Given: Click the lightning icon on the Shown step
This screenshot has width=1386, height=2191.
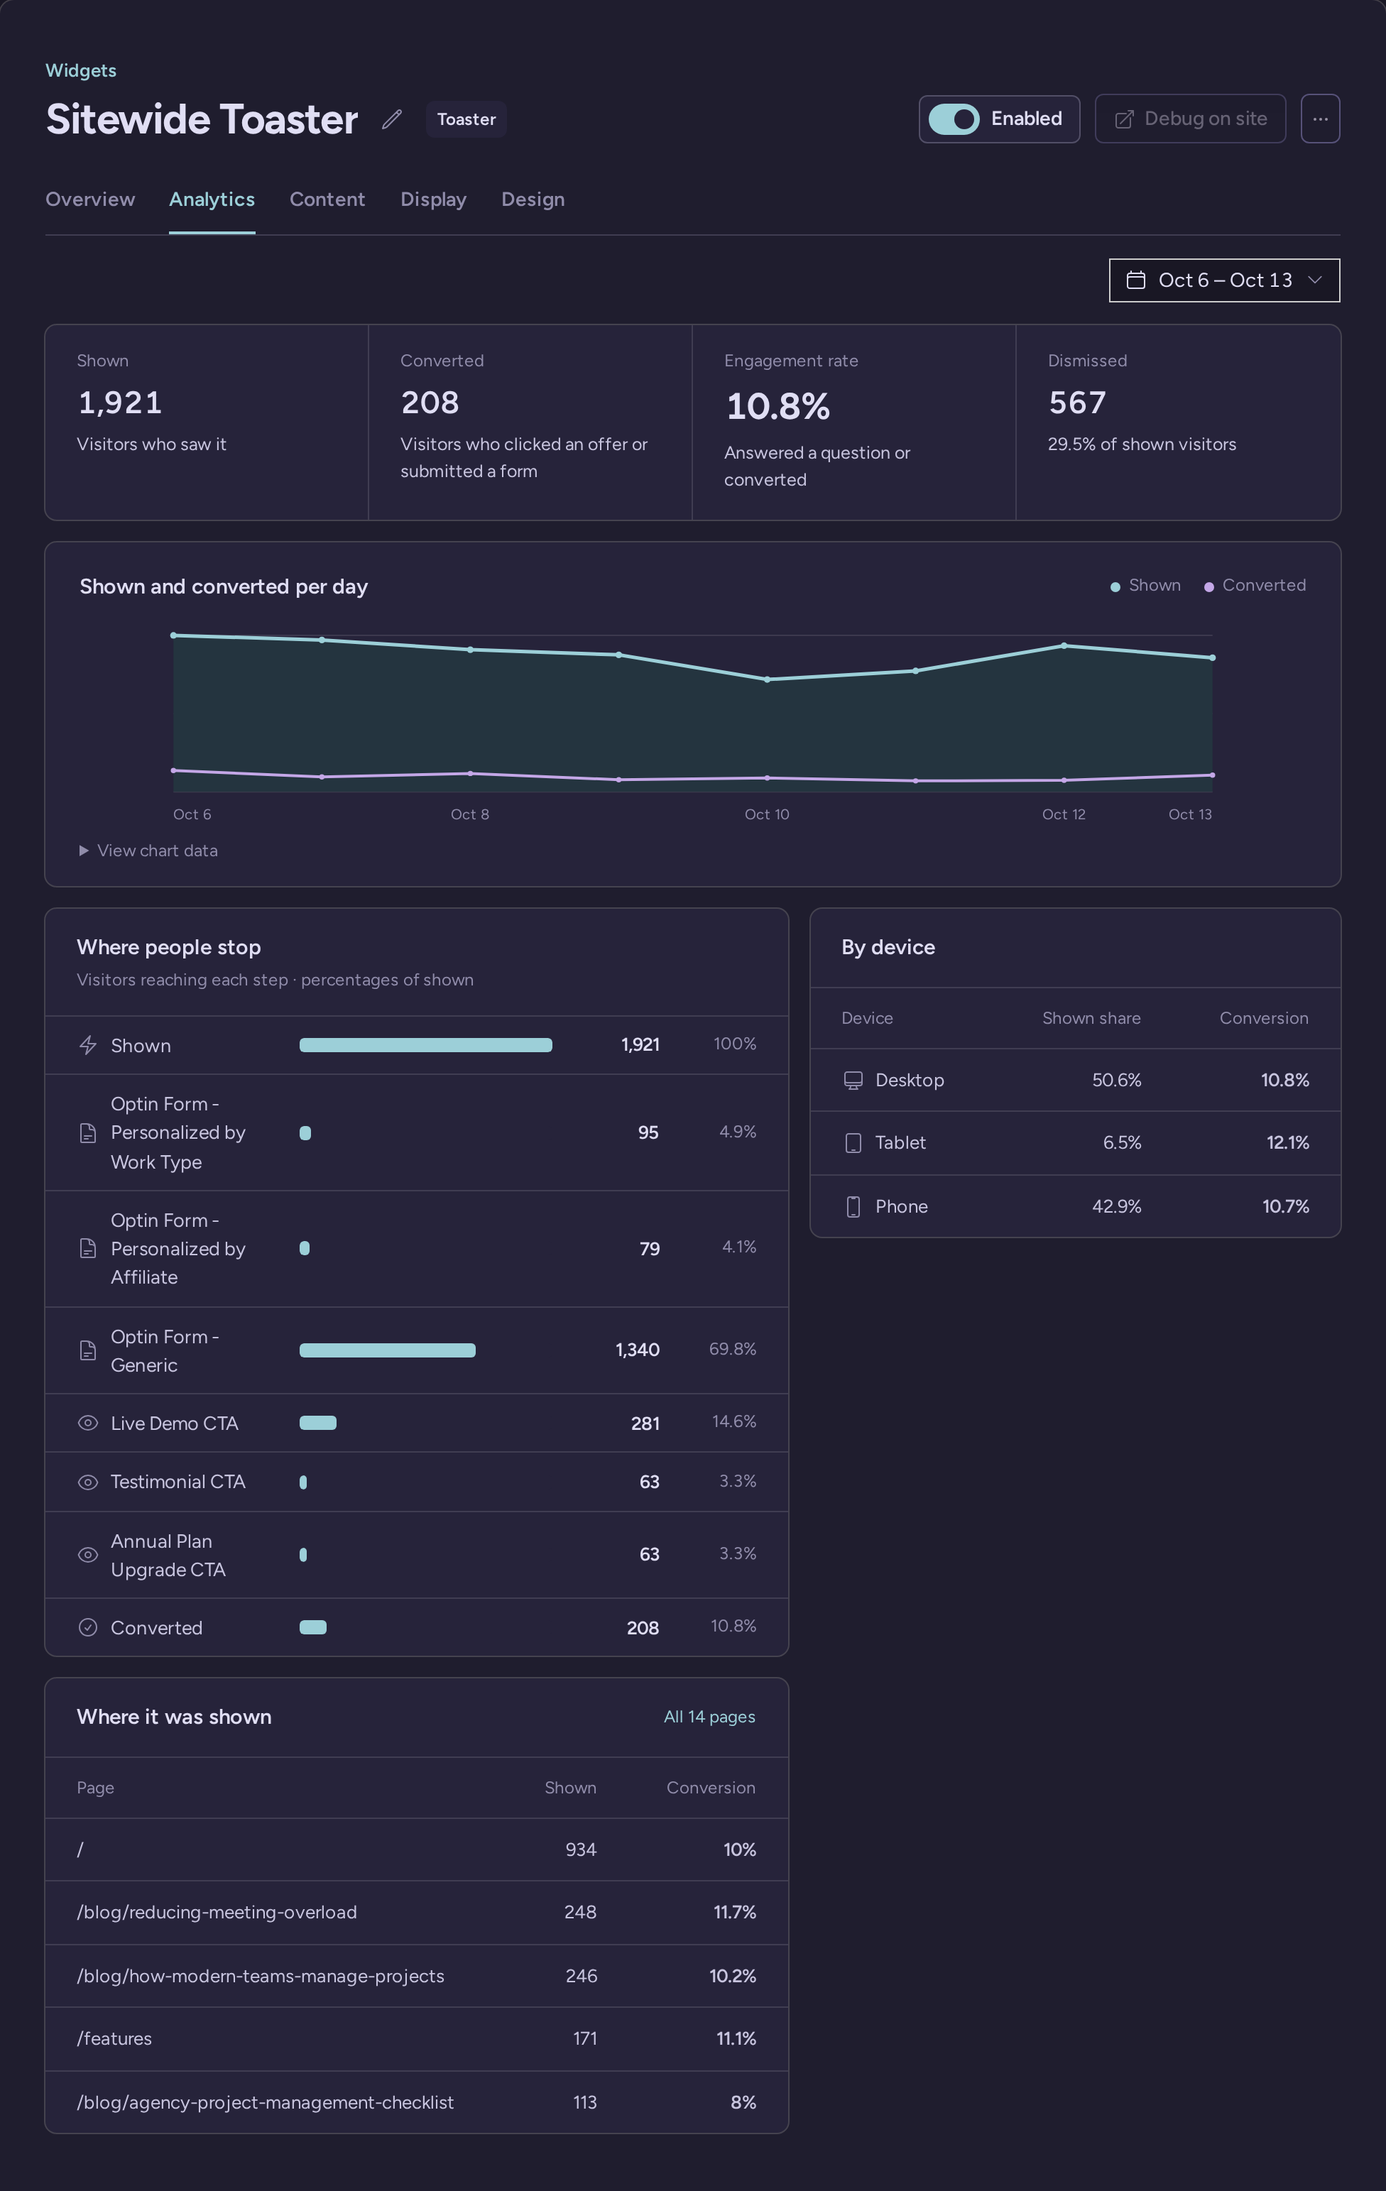Looking at the screenshot, I should [87, 1046].
